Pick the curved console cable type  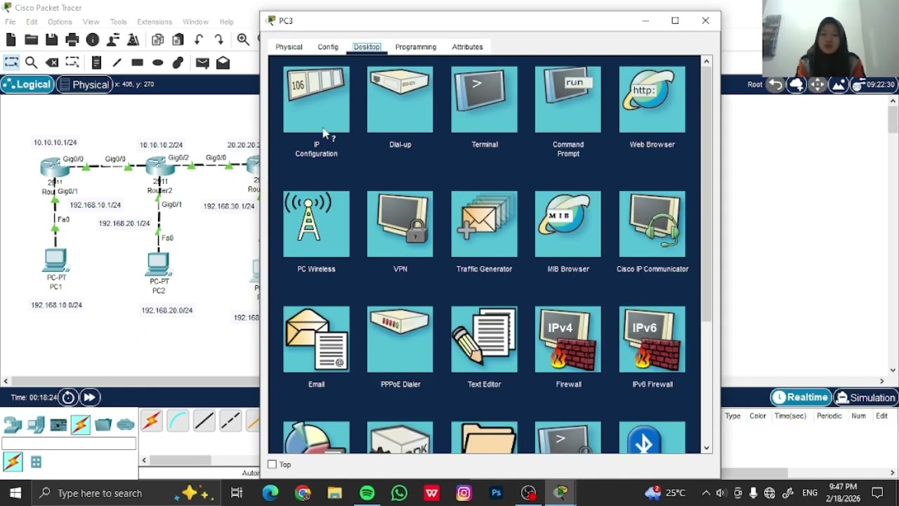tap(178, 421)
